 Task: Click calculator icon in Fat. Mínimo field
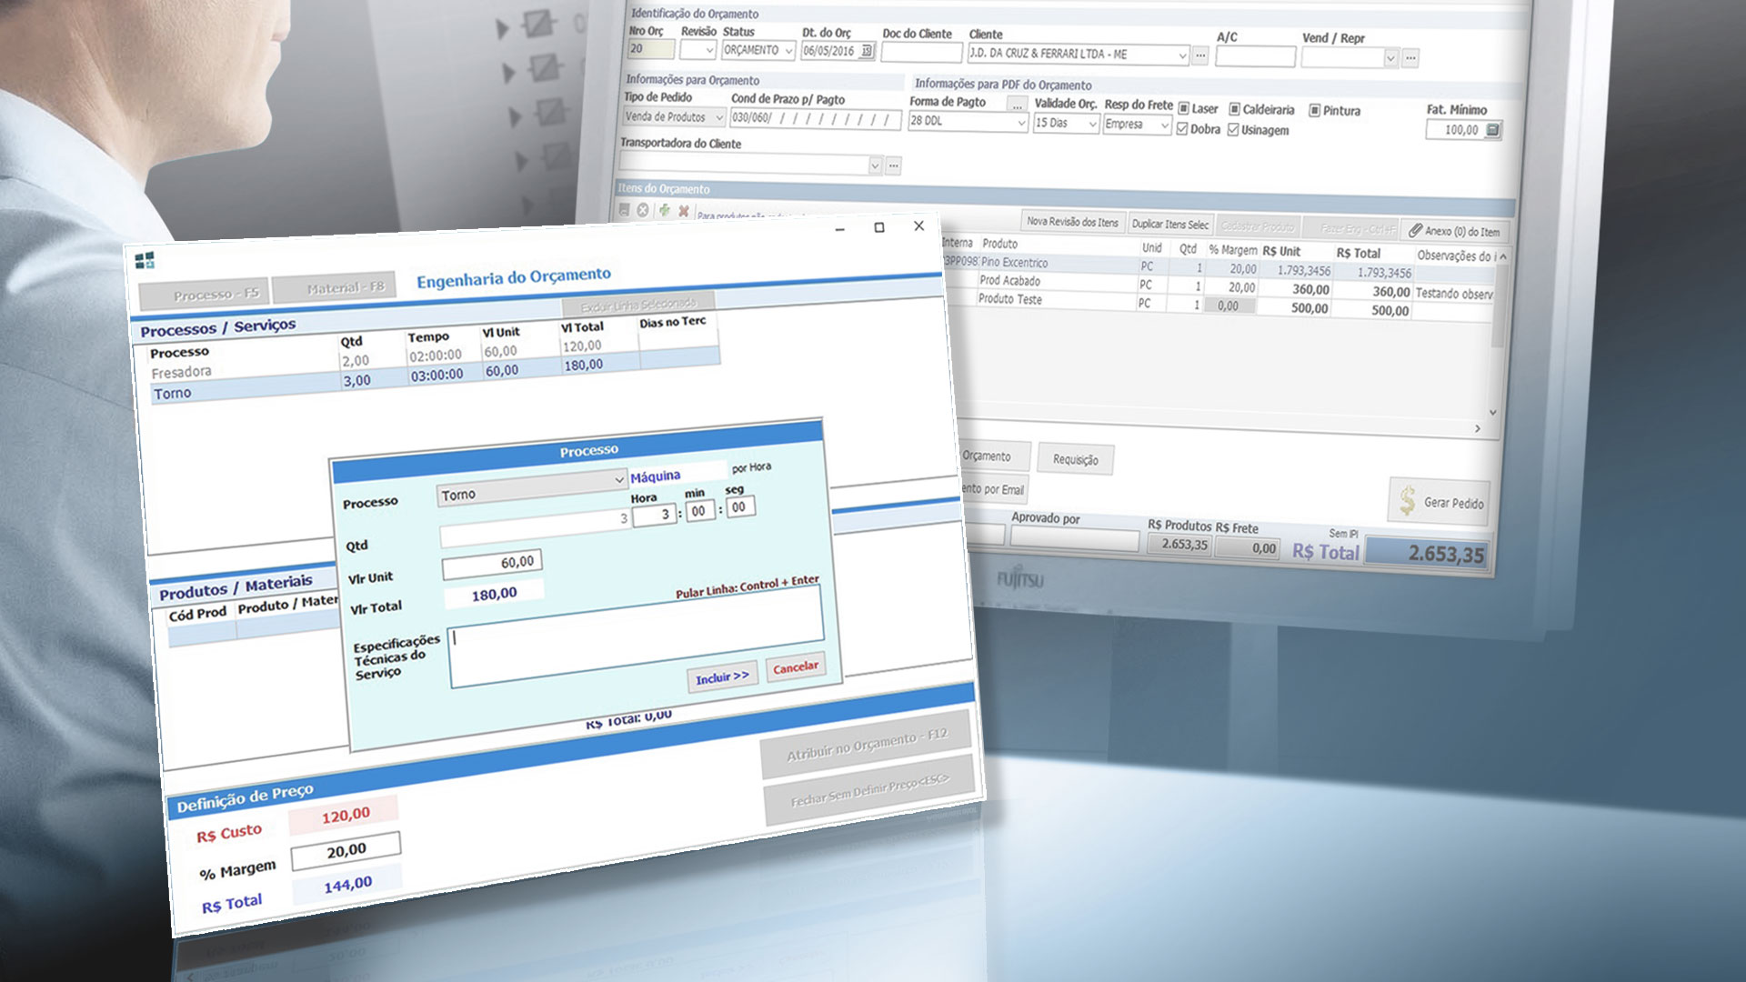tap(1492, 130)
